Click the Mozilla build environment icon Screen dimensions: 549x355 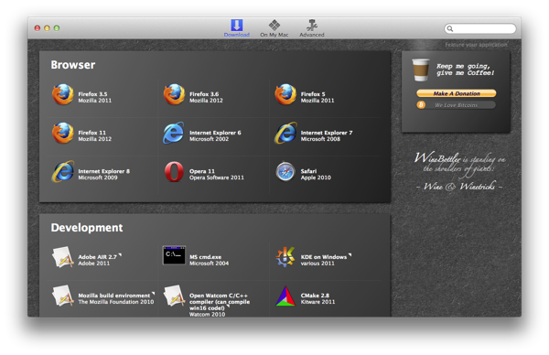tap(63, 296)
